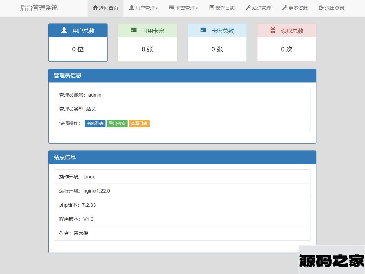The image size is (365, 274).
Task: Open the 操作日志 menu item
Action: (225, 8)
